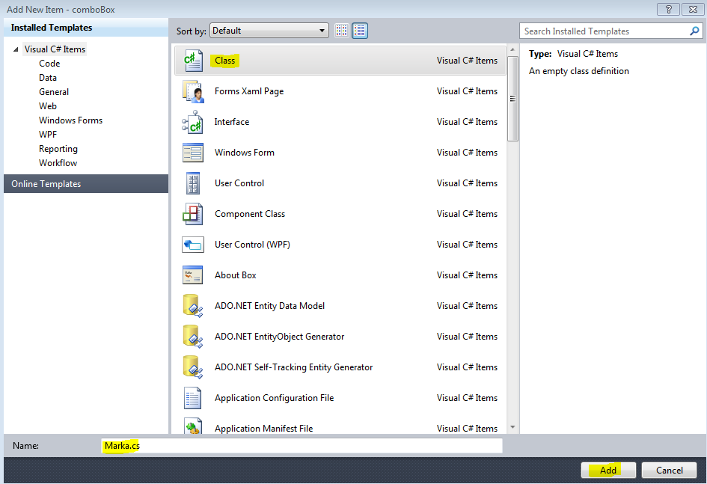The width and height of the screenshot is (707, 484).
Task: Select the Application Configuration File icon
Action: pos(193,398)
